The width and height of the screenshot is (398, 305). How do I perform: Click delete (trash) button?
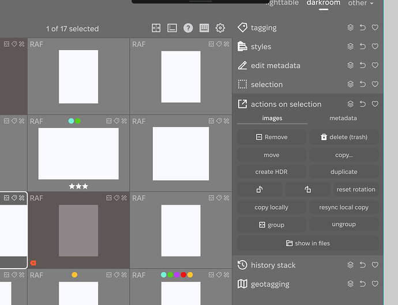click(x=344, y=137)
